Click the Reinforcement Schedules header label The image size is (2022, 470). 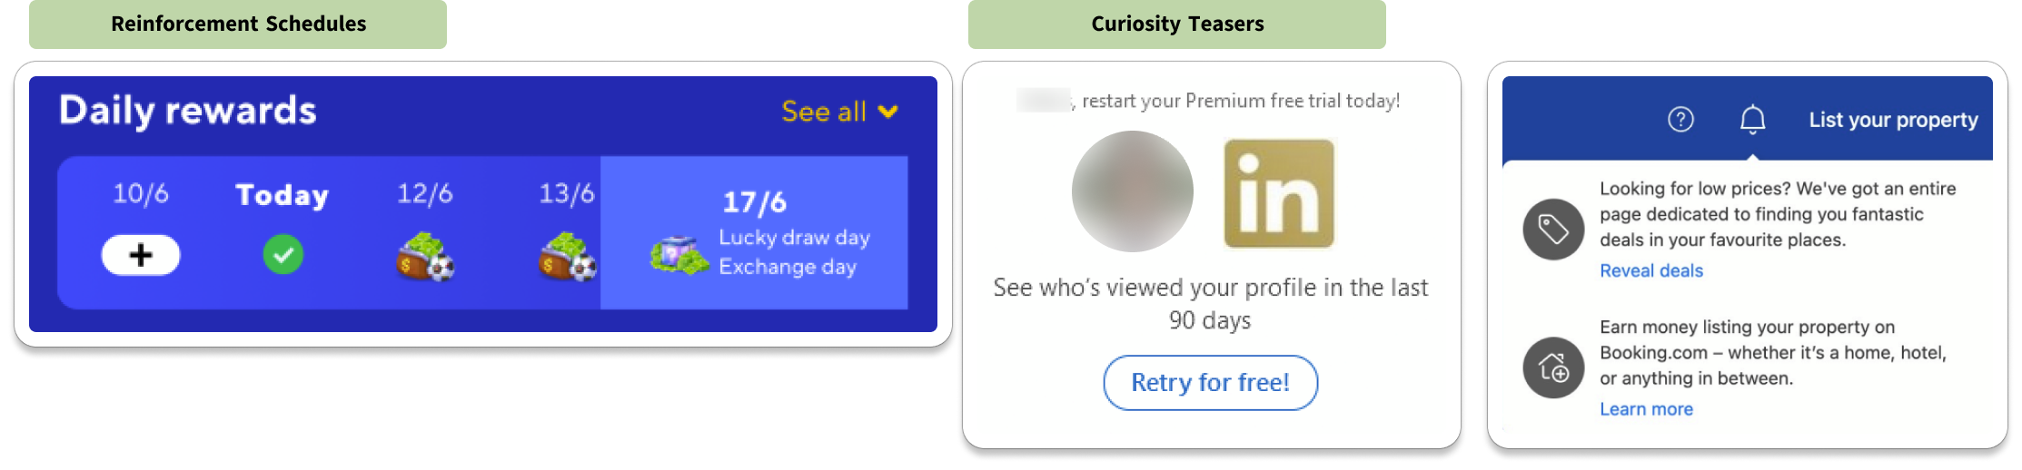click(x=238, y=24)
